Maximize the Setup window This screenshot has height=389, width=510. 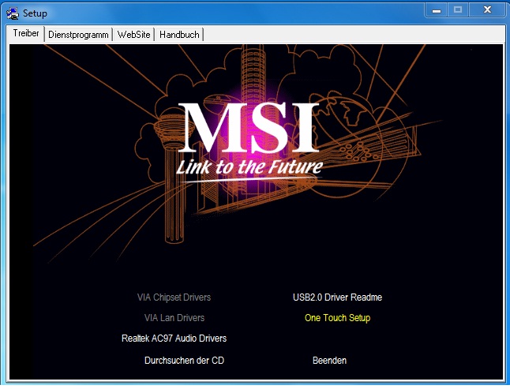pos(458,10)
